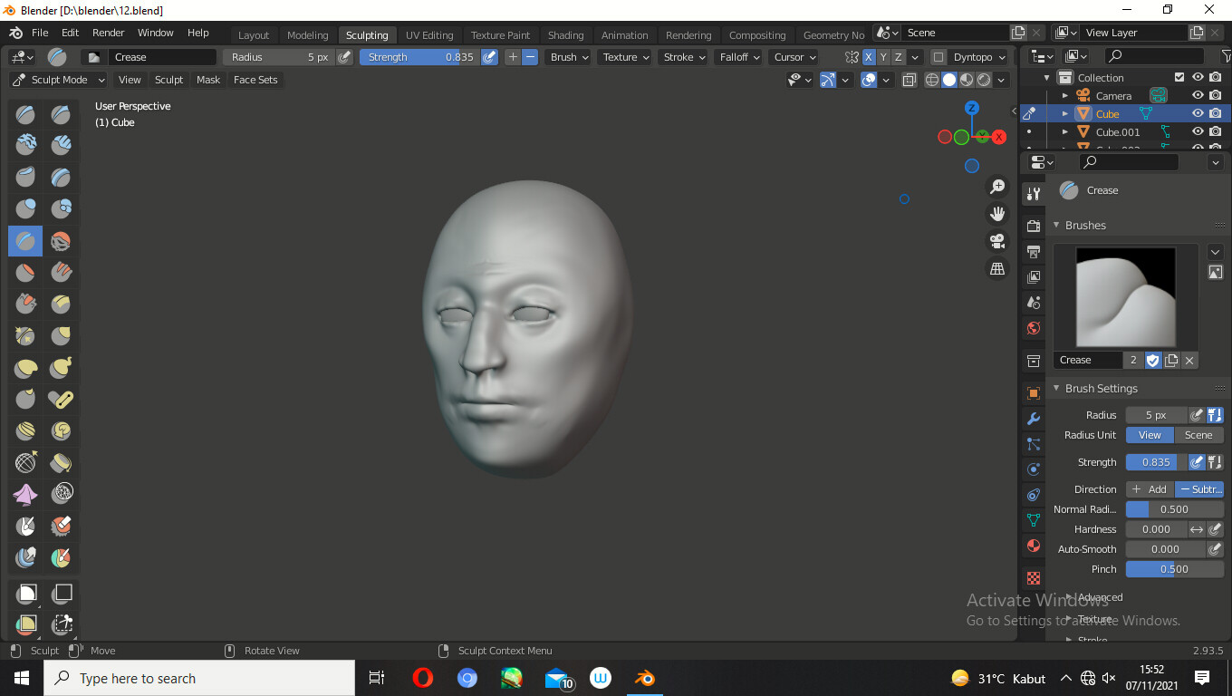Hide the Camera object in the outliner

click(1198, 95)
